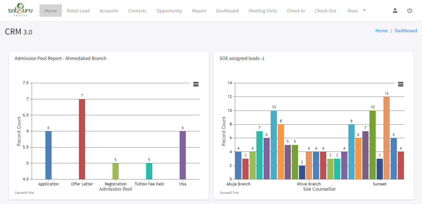Image resolution: width=422 pixels, height=204 pixels.
Task: Navigate to Opportunity section
Action: coord(169,11)
